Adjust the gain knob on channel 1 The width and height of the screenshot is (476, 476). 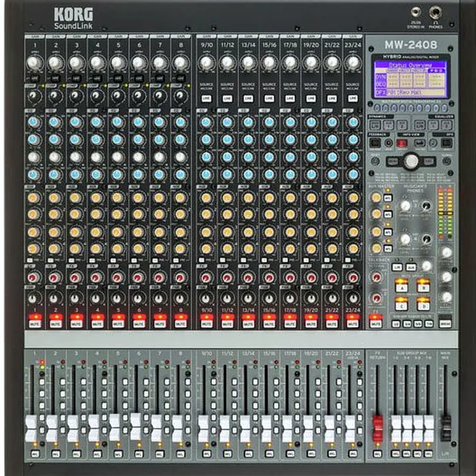pyautogui.click(x=34, y=63)
